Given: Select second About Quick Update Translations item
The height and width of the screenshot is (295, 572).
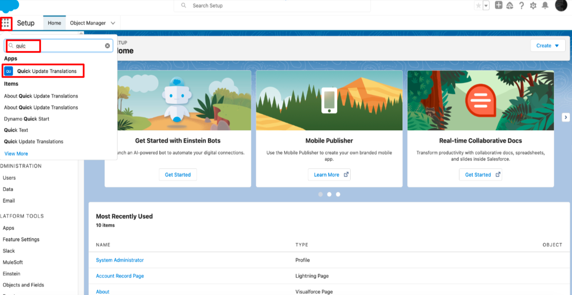Looking at the screenshot, I should 41,107.
